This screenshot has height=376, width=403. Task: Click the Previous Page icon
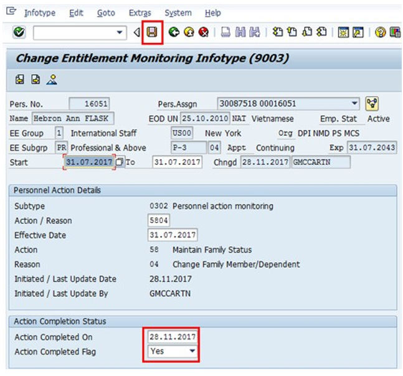click(x=292, y=32)
